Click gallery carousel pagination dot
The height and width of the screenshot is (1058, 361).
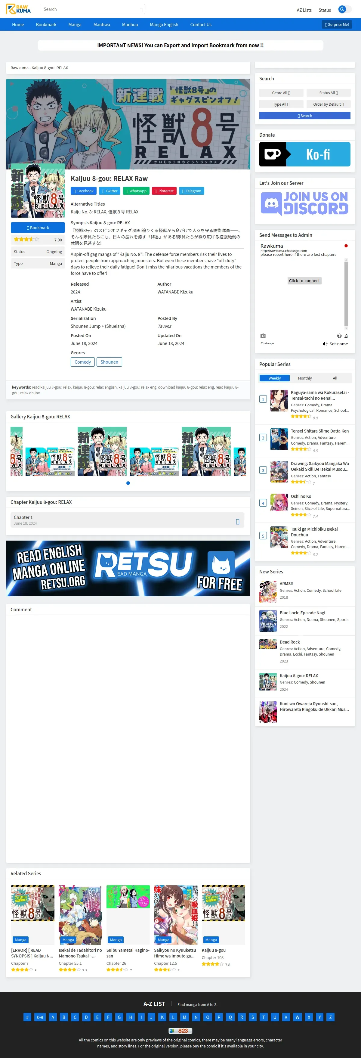point(128,483)
